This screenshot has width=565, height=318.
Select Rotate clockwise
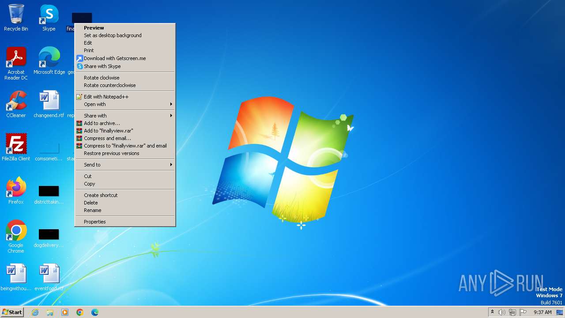pos(125,78)
